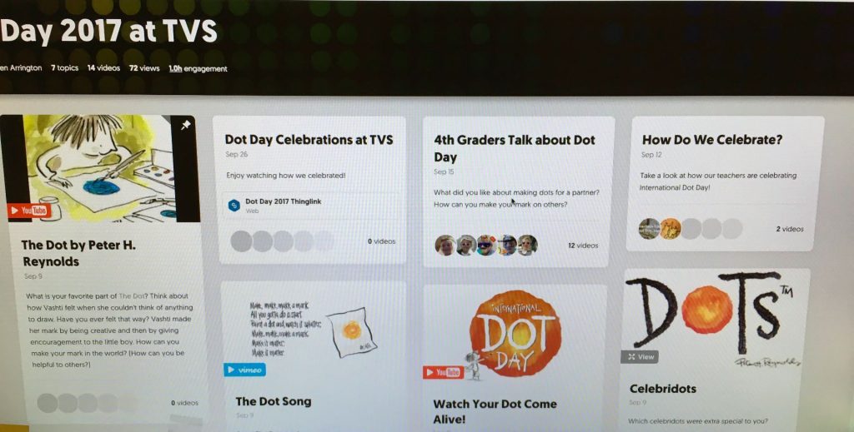Open Dot Day Celebrations at TVS topic
Viewport: 854px width, 432px height.
pos(309,140)
